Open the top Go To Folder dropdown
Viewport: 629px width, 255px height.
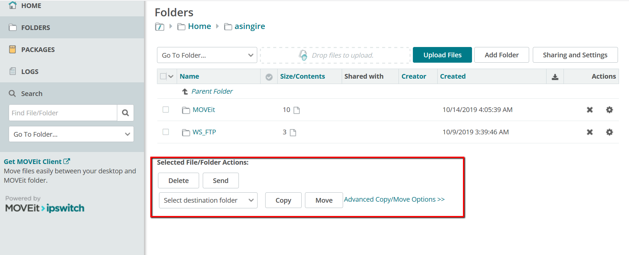[207, 55]
